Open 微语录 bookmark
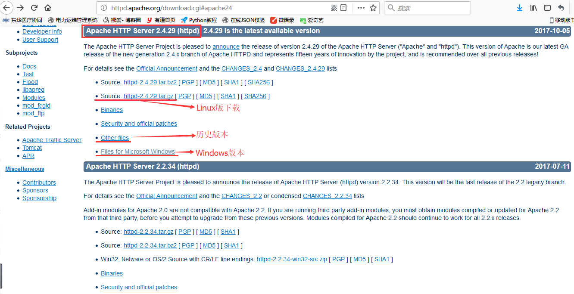The height and width of the screenshot is (294, 574). [283, 20]
